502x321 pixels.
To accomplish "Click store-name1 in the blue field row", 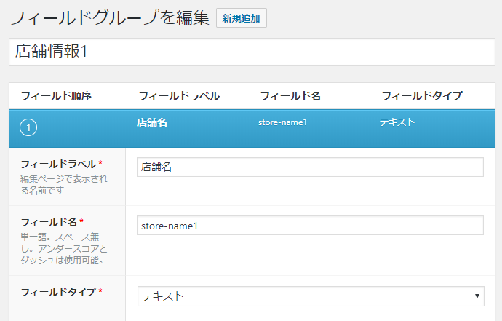I will point(282,122).
